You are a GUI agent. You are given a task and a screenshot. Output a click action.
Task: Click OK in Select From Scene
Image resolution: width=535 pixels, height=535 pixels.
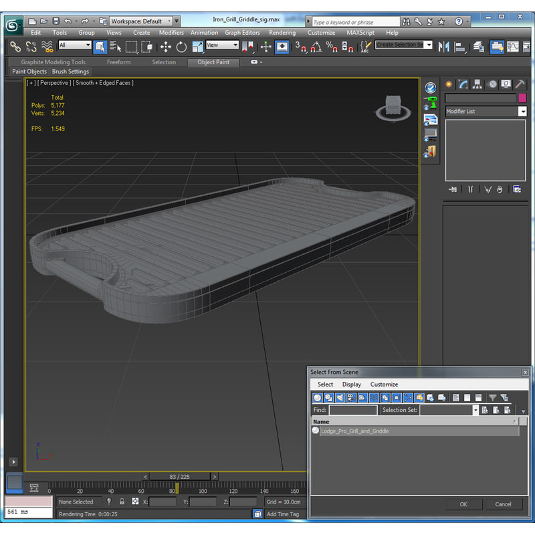(464, 504)
